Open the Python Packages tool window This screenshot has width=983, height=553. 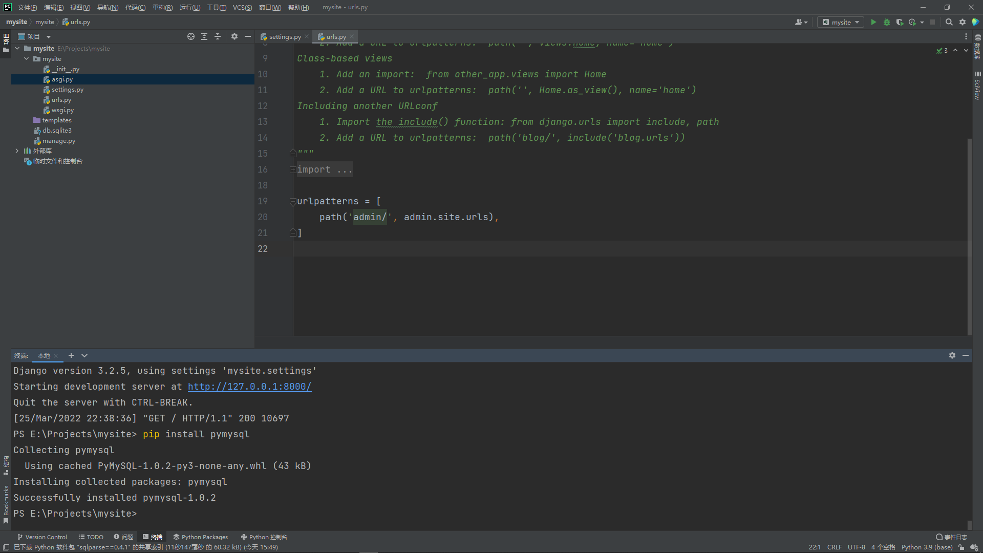point(200,537)
